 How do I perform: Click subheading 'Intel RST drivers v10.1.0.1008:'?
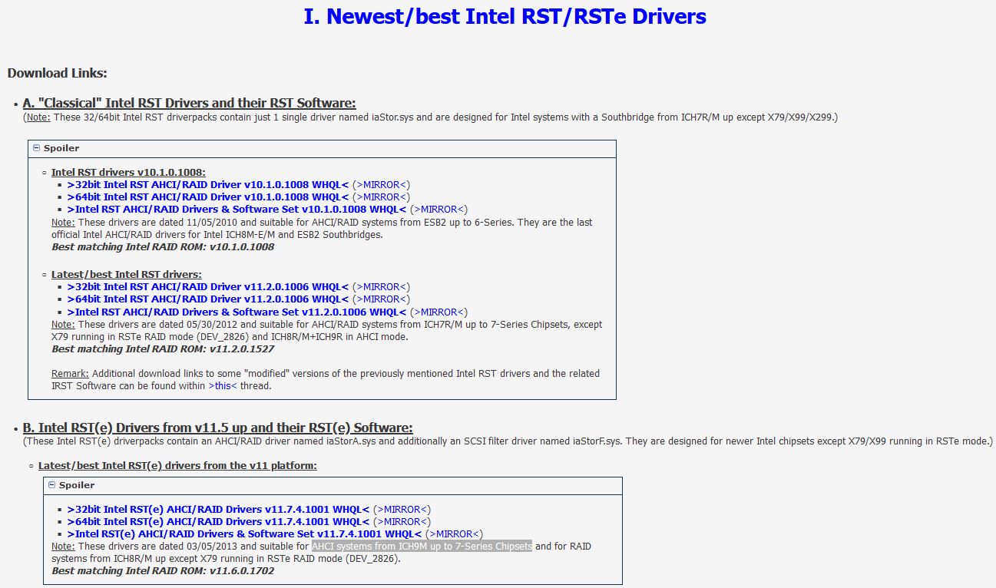(x=128, y=173)
